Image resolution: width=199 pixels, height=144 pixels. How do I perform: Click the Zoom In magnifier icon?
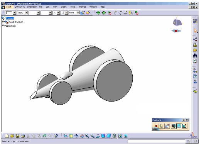point(87,136)
